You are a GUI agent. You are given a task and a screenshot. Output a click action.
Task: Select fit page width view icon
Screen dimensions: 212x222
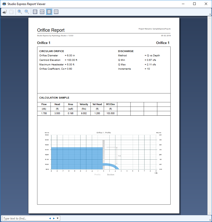[42, 12]
